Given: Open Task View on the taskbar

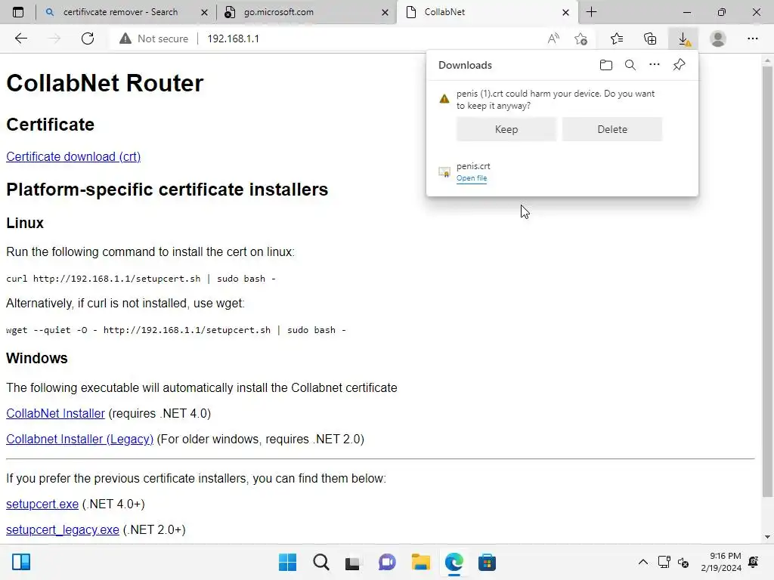Looking at the screenshot, I should click(352, 562).
